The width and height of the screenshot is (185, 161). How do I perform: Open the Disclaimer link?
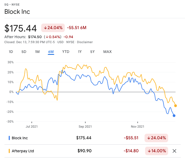pos(85,42)
